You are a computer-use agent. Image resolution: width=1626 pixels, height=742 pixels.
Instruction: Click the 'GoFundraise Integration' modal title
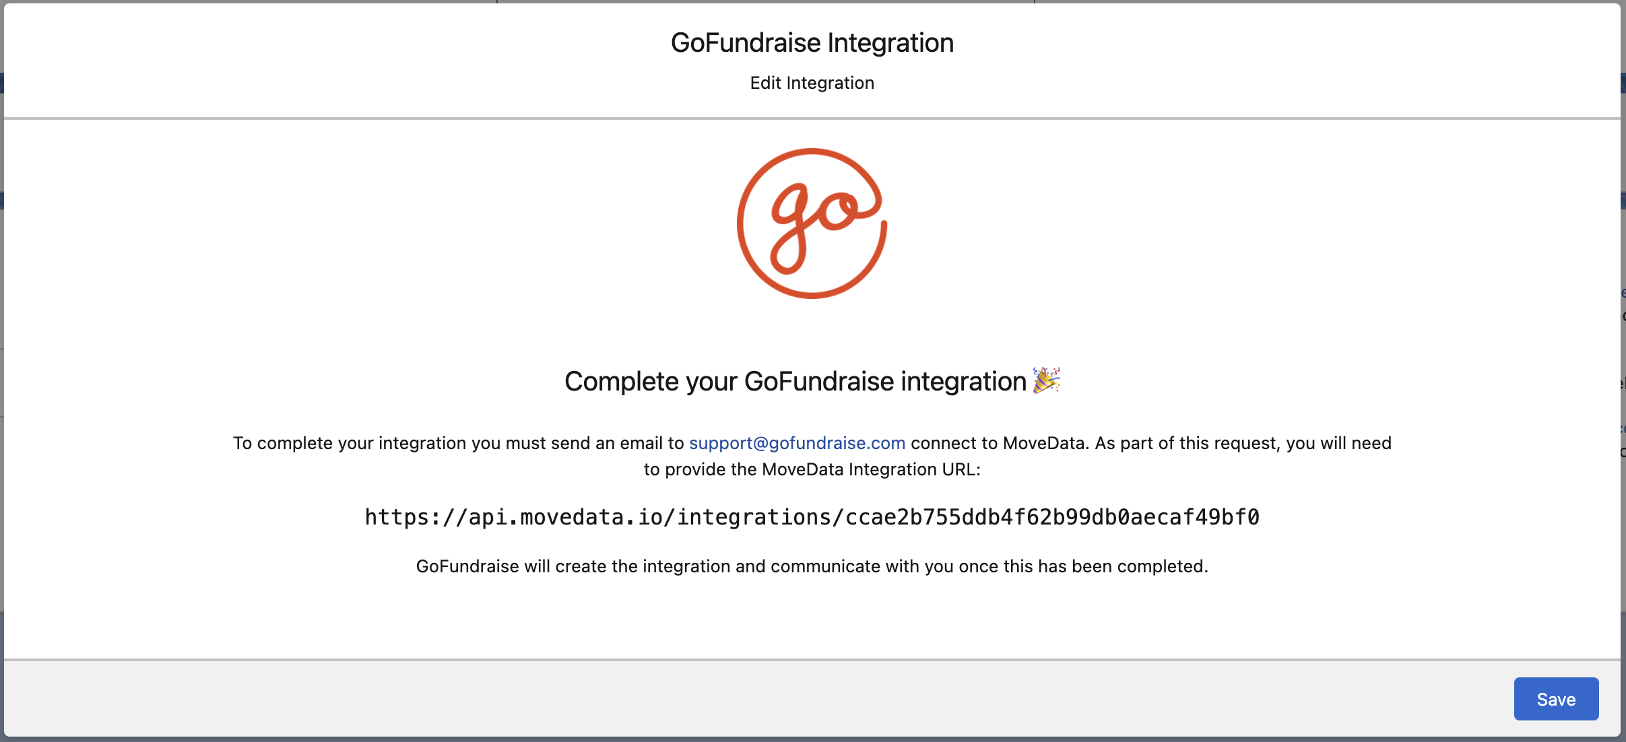[x=812, y=43]
